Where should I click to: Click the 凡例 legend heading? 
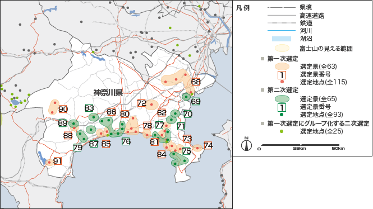243,8
